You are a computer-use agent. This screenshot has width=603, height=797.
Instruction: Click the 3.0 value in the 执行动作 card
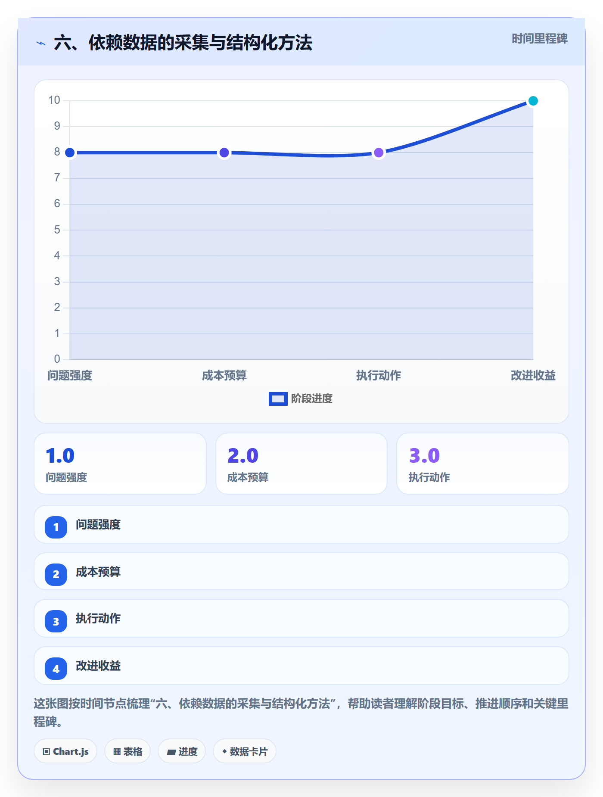424,455
